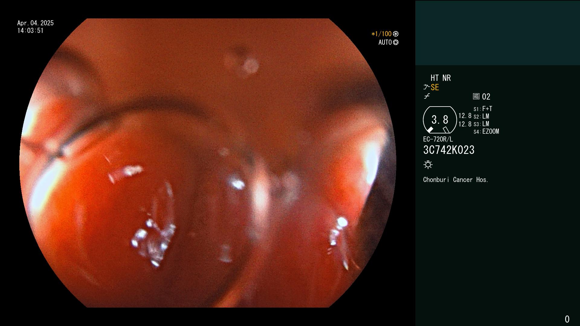Click the orange SE mode label
Screen dimensions: 580x326
click(x=435, y=87)
